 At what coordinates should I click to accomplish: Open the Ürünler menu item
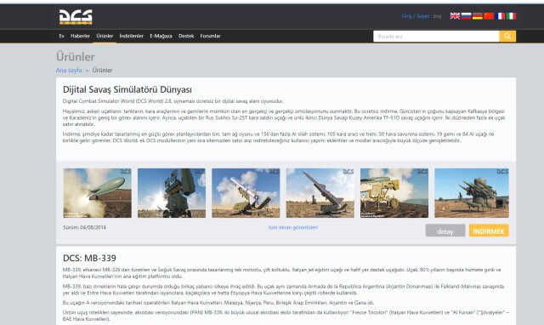tap(105, 36)
